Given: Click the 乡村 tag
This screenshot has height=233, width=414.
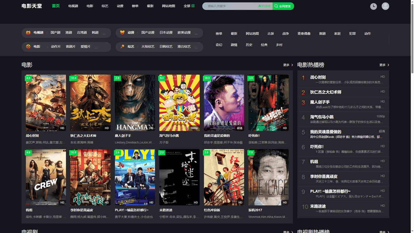Looking at the screenshot, I should [279, 45].
